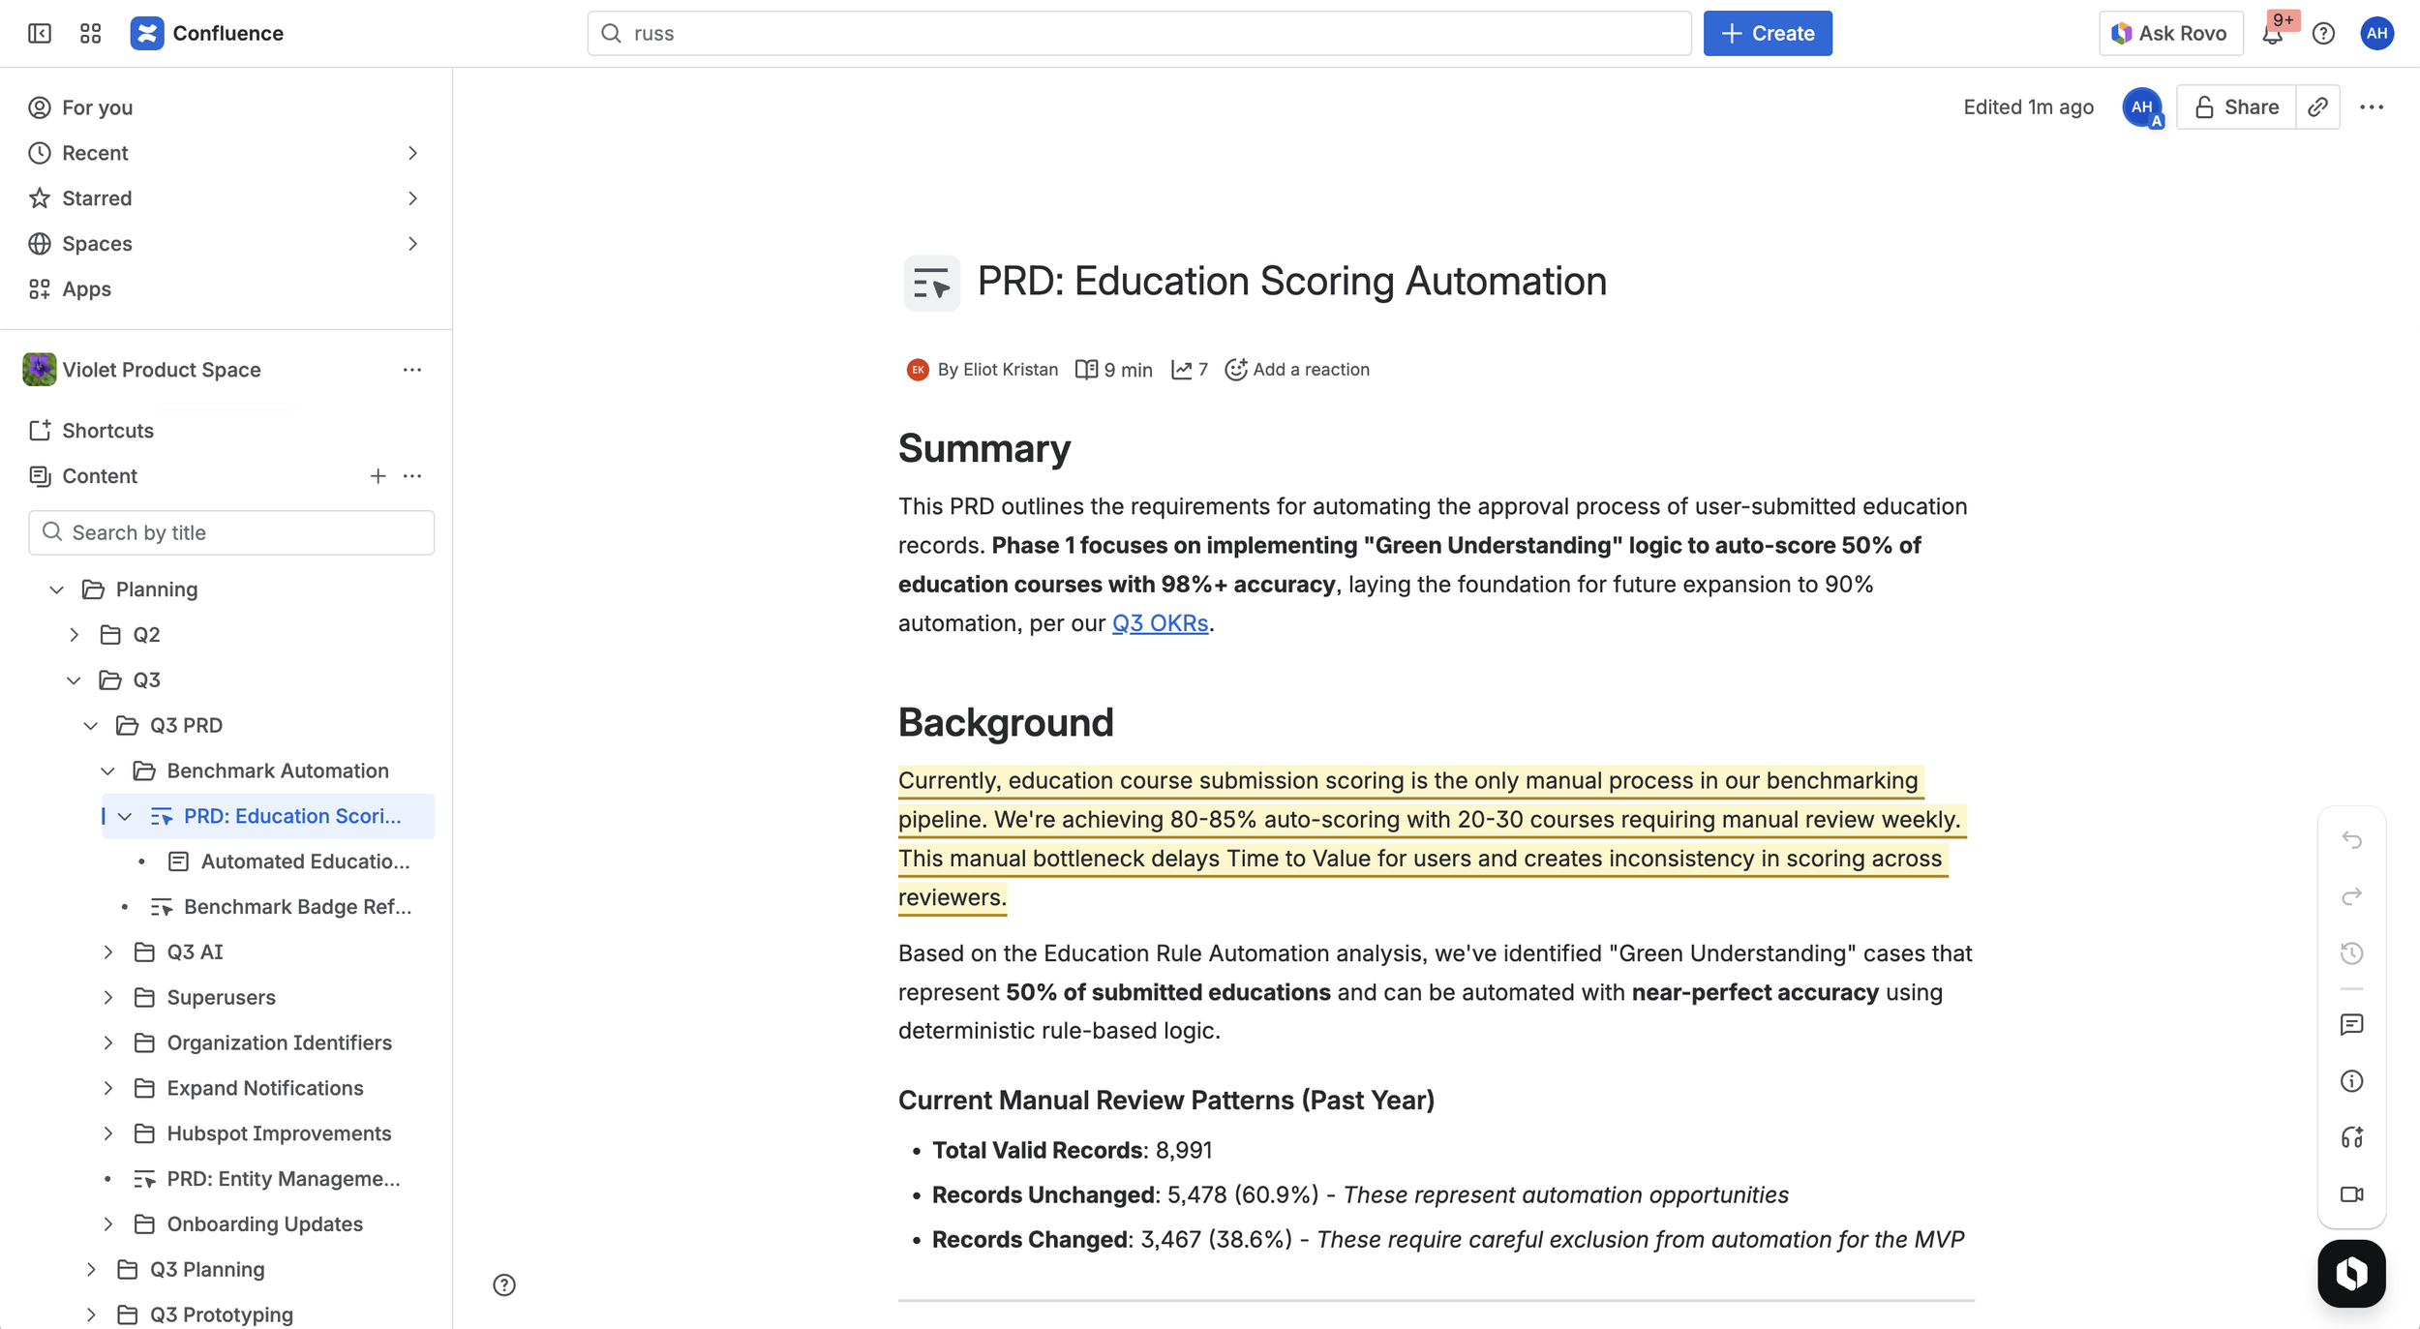This screenshot has height=1329, width=2420.
Task: Open the Apps menu item
Action: point(86,288)
